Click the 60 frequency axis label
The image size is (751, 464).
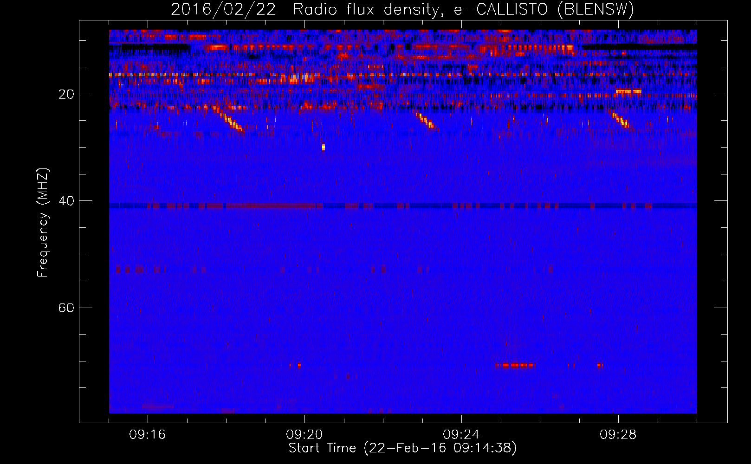click(66, 308)
